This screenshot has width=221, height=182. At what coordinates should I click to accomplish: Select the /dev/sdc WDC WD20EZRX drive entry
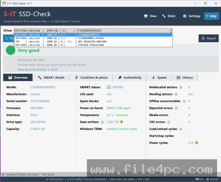point(93,42)
